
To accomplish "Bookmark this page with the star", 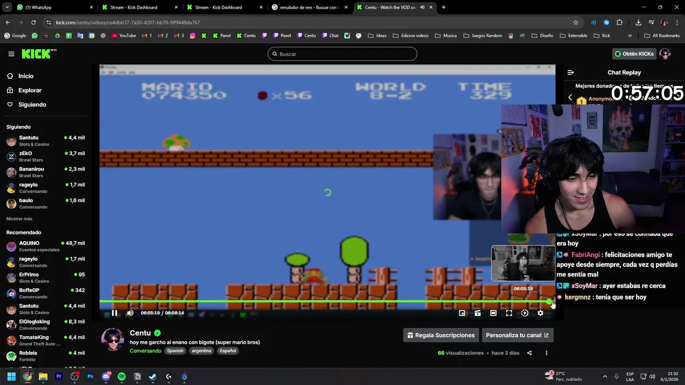I will 576,22.
